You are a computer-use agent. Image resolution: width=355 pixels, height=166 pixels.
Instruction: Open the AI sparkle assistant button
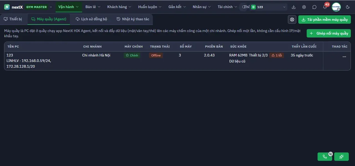click(x=341, y=157)
